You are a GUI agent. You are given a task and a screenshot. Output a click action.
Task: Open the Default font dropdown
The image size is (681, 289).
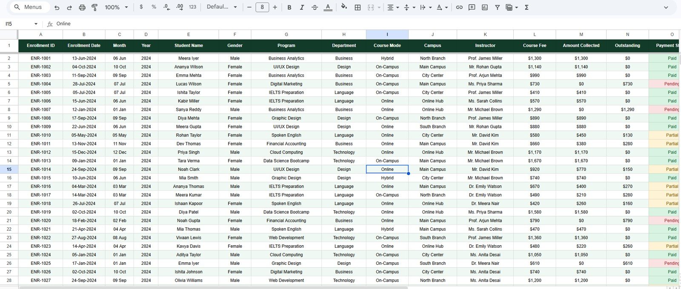(222, 7)
